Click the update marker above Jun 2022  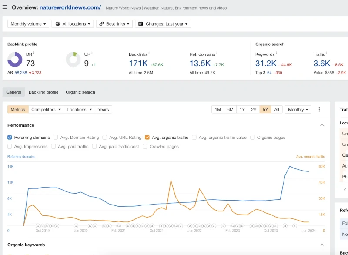194,226
